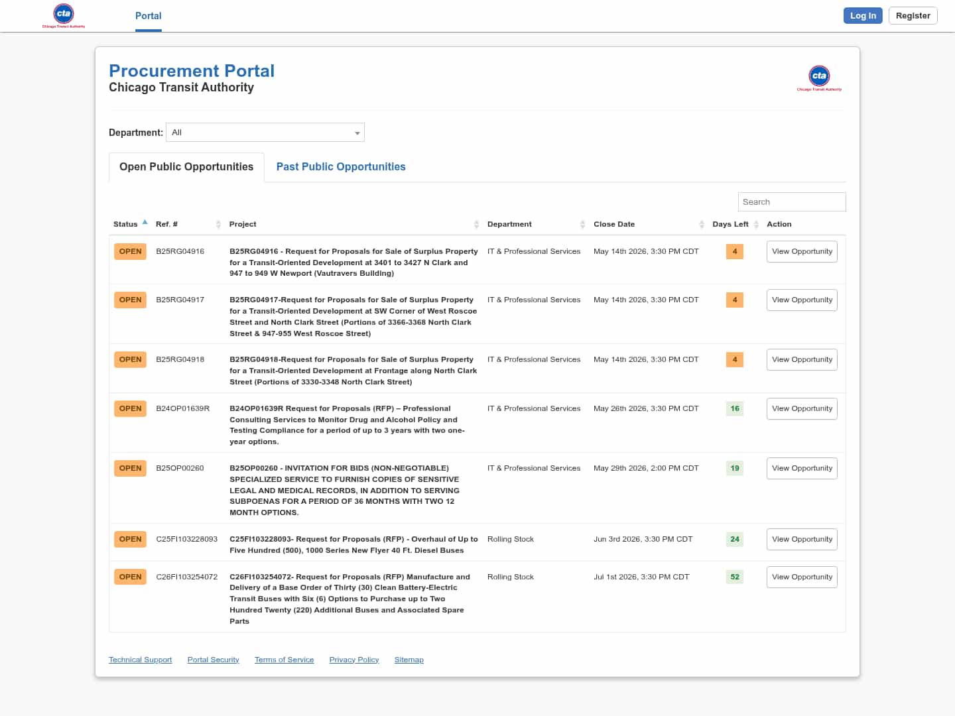Open the Sitemap link
The image size is (955, 716).
[x=409, y=660]
